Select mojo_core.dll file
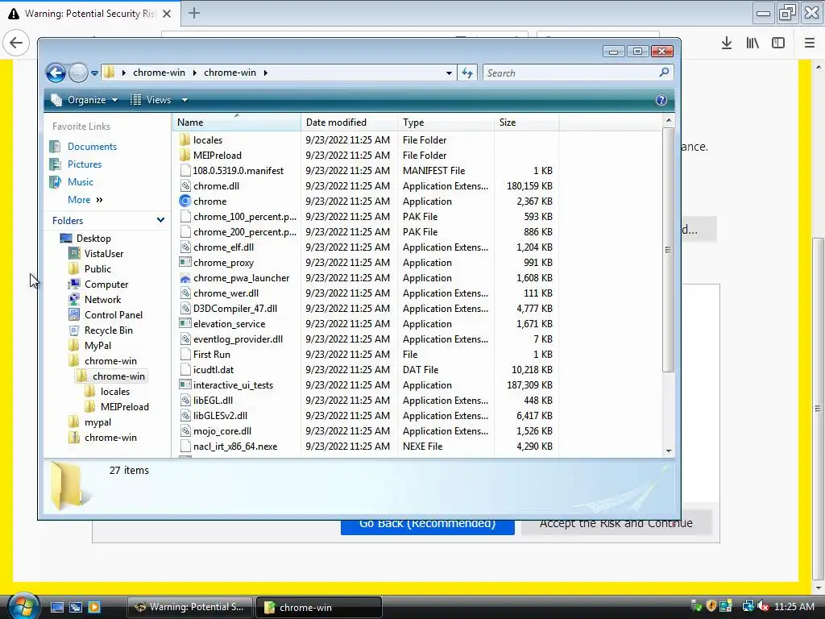 coord(222,431)
